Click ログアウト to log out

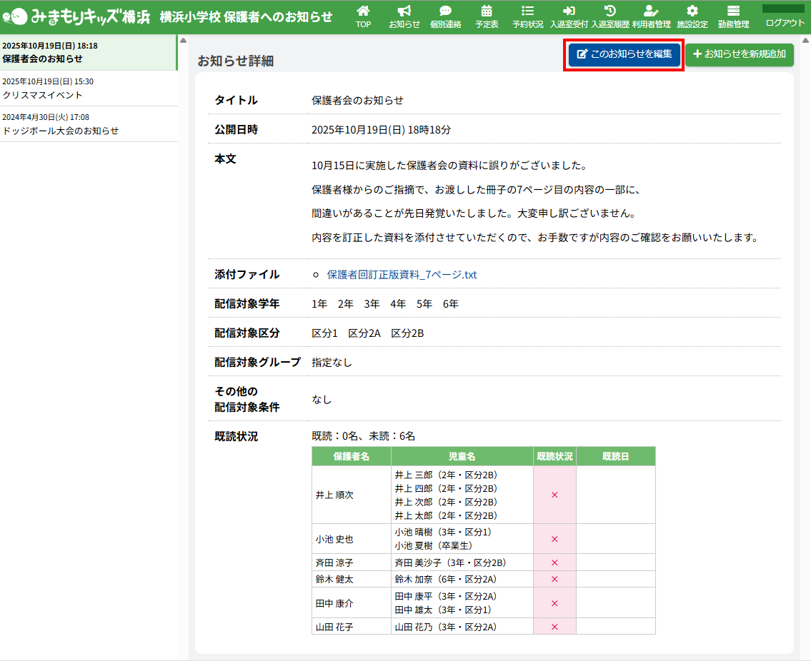[x=785, y=23]
